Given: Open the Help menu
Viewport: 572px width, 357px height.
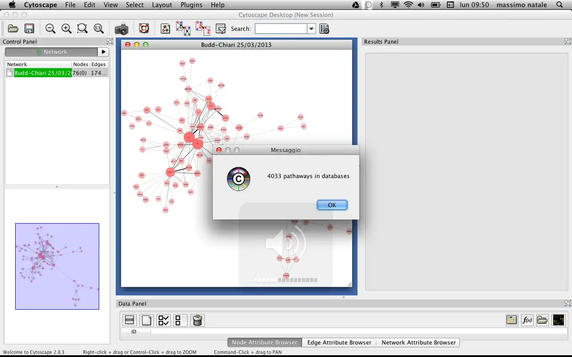Looking at the screenshot, I should tap(218, 5).
